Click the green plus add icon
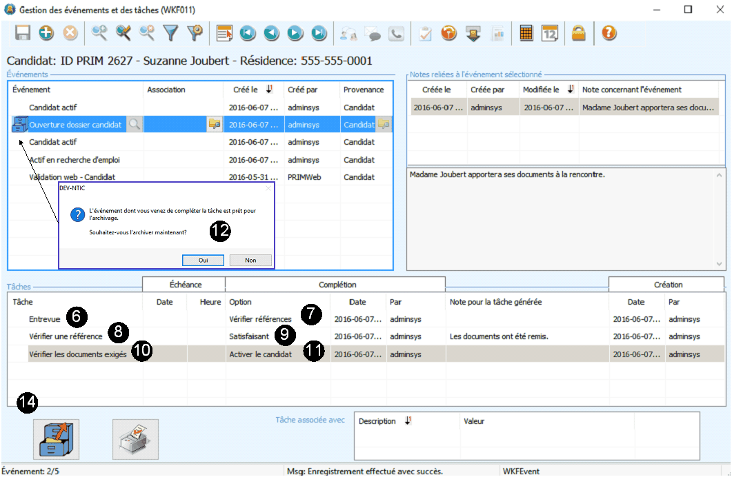732x477 pixels. 46,33
